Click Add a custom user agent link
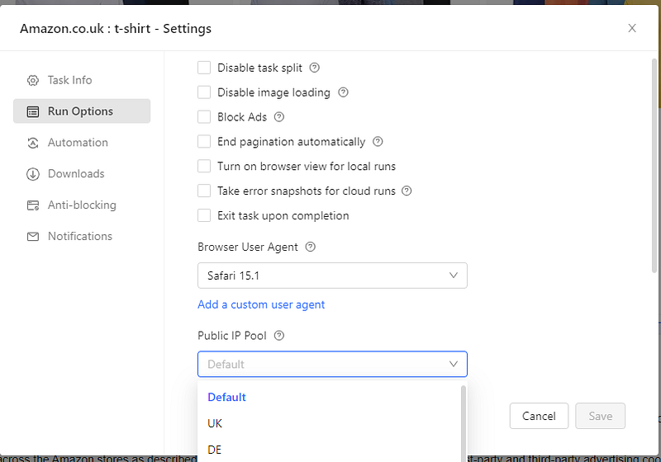This screenshot has width=661, height=462. click(x=261, y=304)
